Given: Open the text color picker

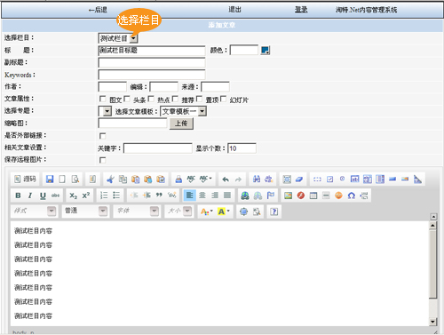Looking at the screenshot, I should [207, 211].
